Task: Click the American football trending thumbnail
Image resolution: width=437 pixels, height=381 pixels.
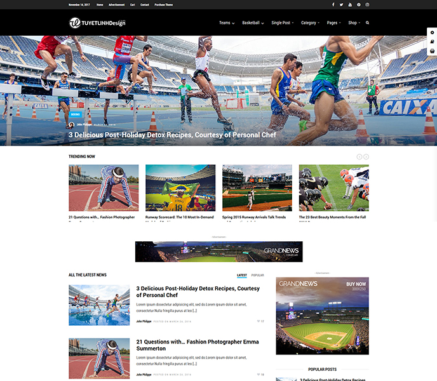Action: [334, 188]
